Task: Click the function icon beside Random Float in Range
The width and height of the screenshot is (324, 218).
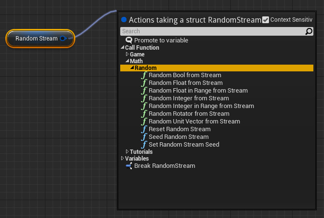Action: 144,91
